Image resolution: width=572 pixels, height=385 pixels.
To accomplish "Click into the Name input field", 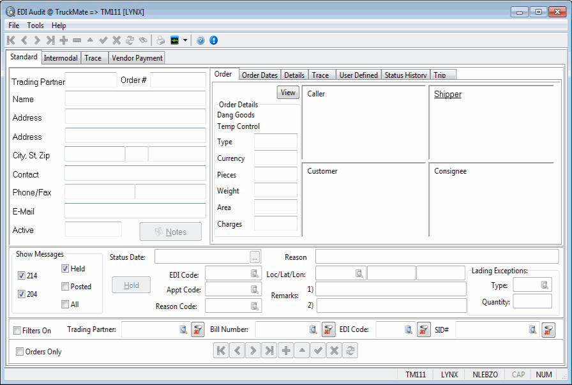I will (x=135, y=98).
